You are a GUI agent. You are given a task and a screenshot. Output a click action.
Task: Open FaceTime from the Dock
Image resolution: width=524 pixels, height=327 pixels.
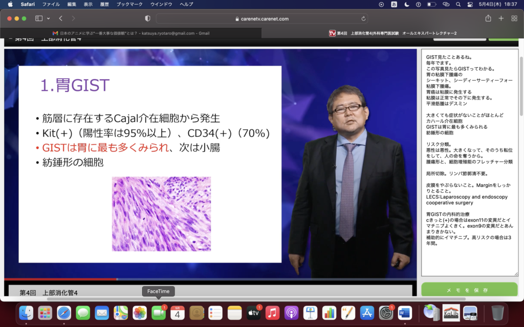click(159, 312)
